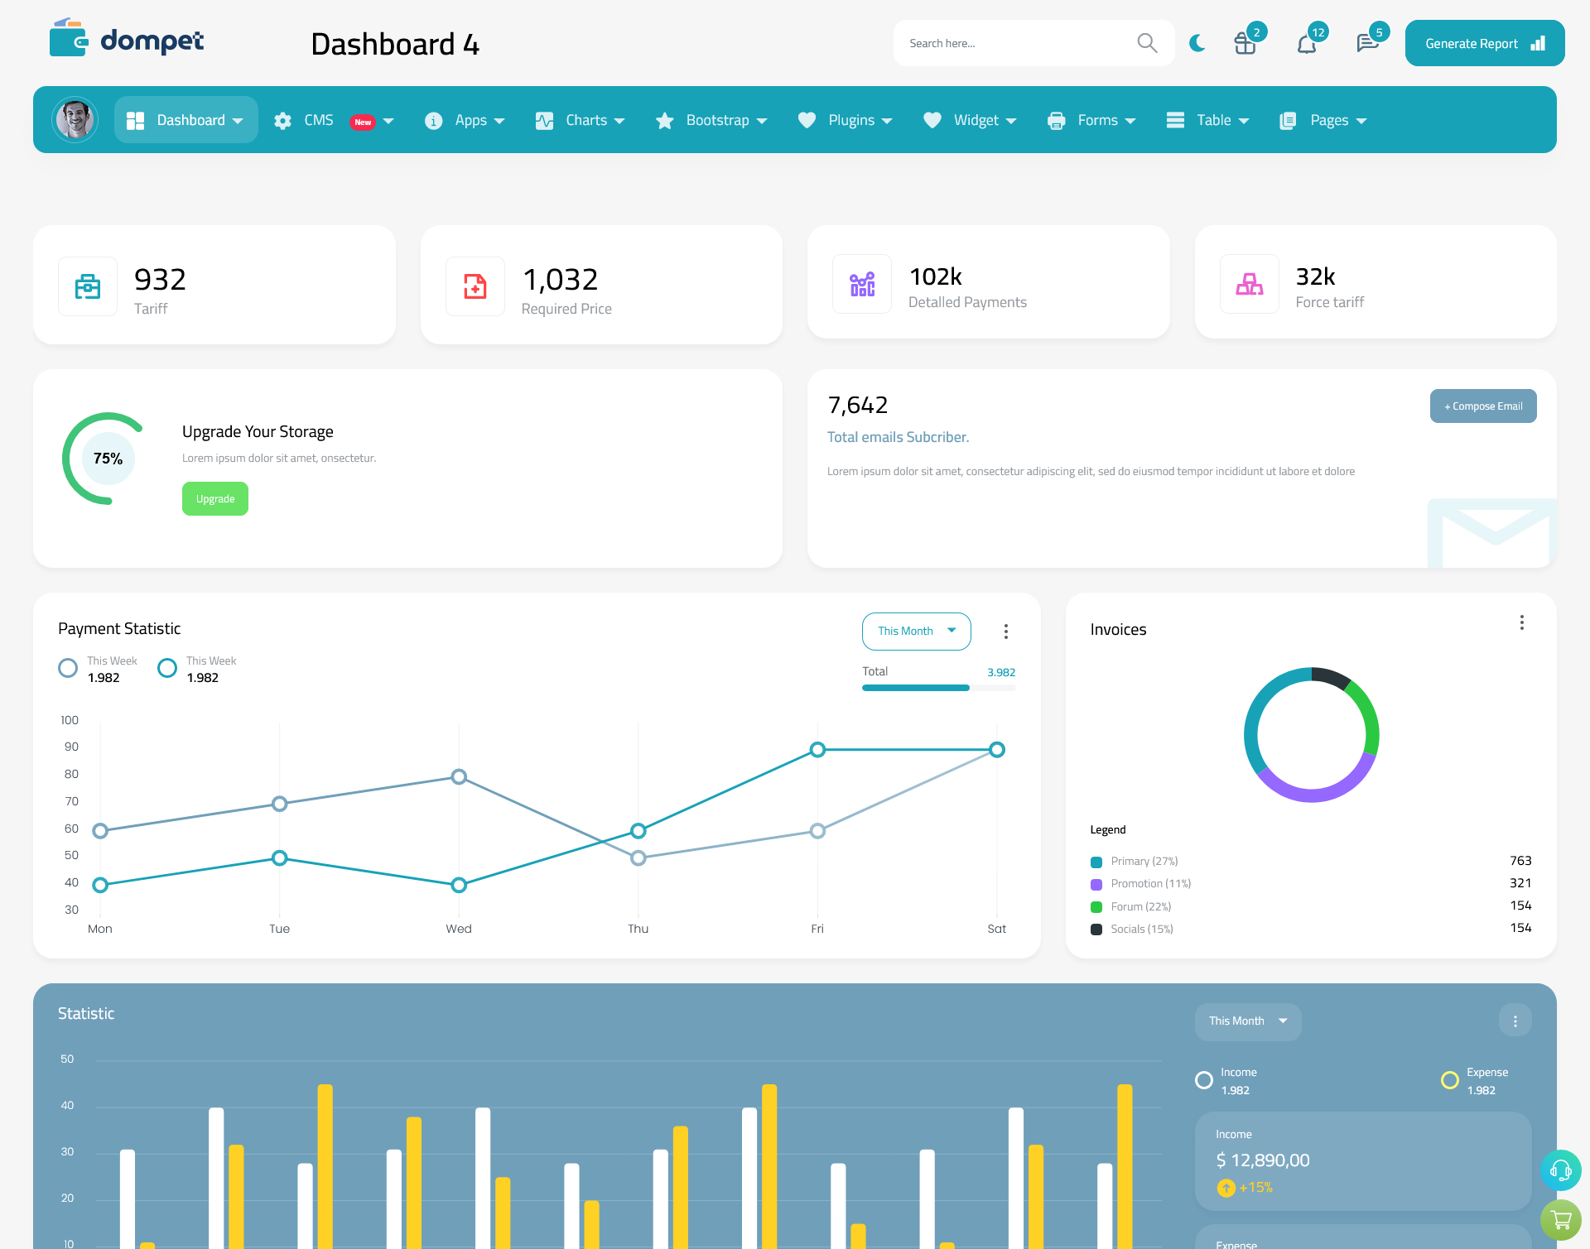Click the notifications bell icon
The image size is (1590, 1249).
1306,42
